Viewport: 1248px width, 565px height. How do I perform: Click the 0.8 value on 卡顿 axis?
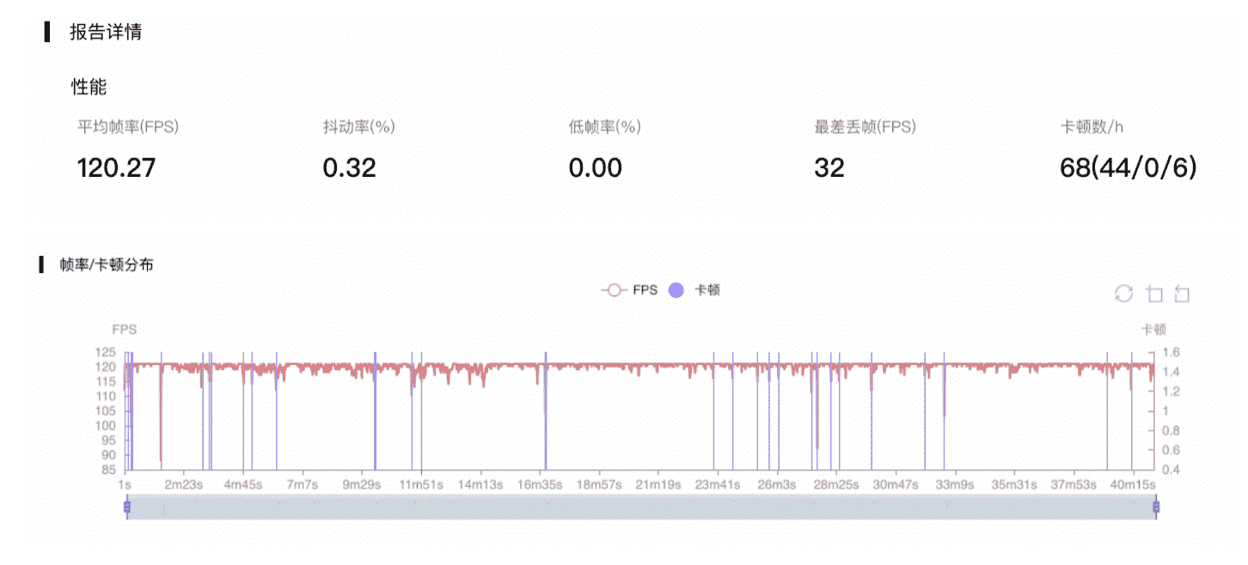pyautogui.click(x=1172, y=430)
